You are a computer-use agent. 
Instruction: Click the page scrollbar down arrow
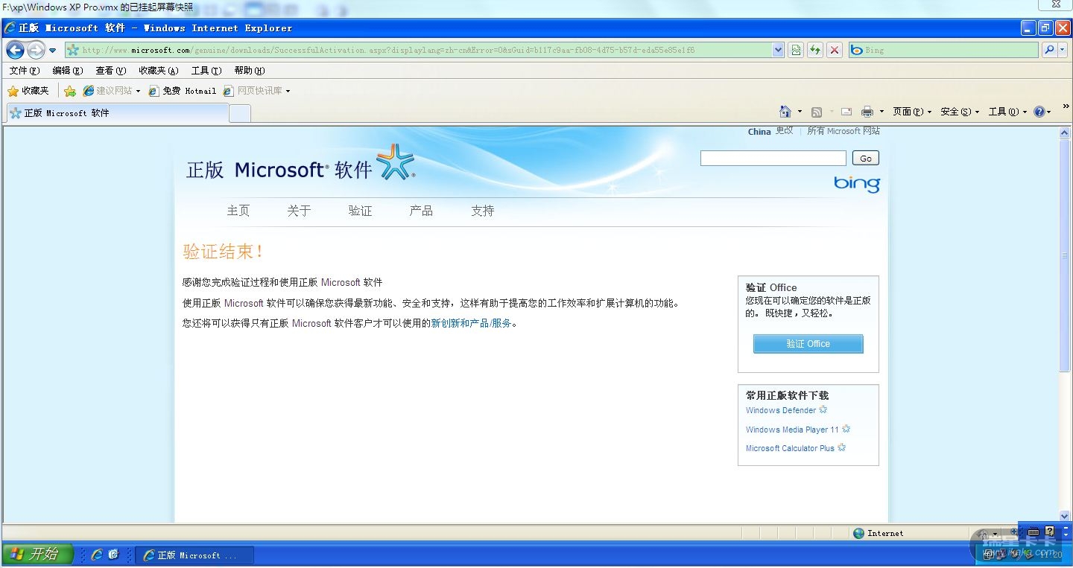click(1065, 516)
